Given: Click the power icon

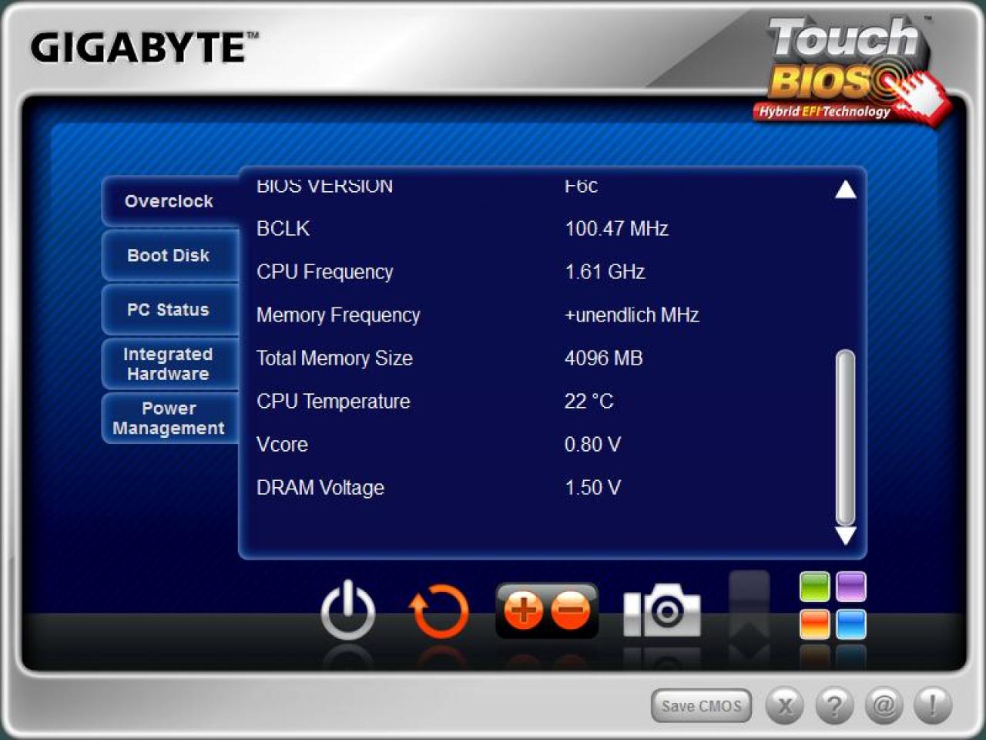Looking at the screenshot, I should tap(347, 610).
